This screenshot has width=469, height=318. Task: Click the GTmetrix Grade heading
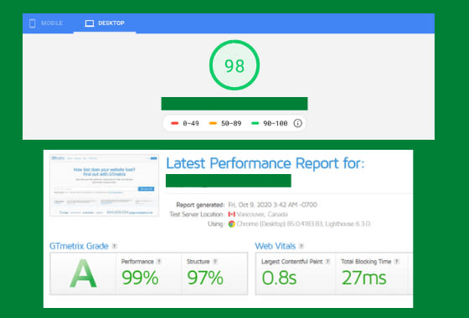pyautogui.click(x=79, y=246)
